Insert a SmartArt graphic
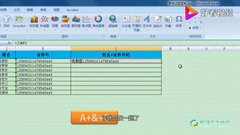 pos(19,22)
